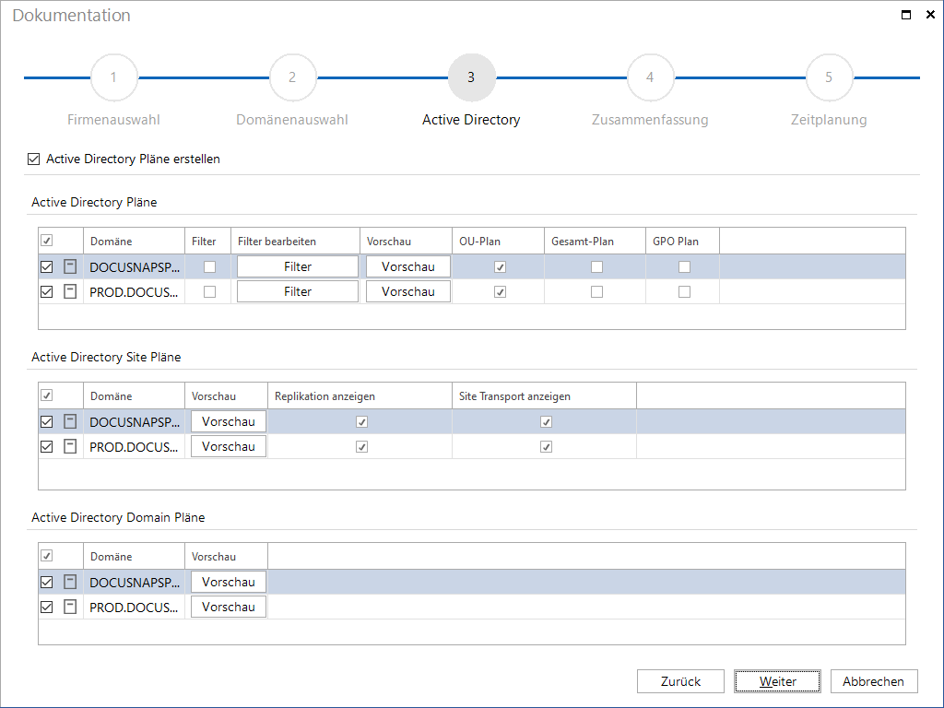Toggle OU-Plan checkbox for PROD.DOCUS
The image size is (944, 708).
click(x=500, y=291)
